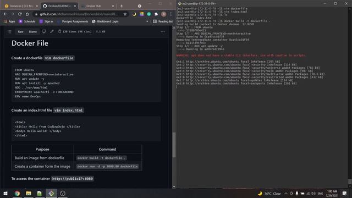This screenshot has width=352, height=198.
Task: Click the http://publicIP:8080 text
Action: point(72,179)
